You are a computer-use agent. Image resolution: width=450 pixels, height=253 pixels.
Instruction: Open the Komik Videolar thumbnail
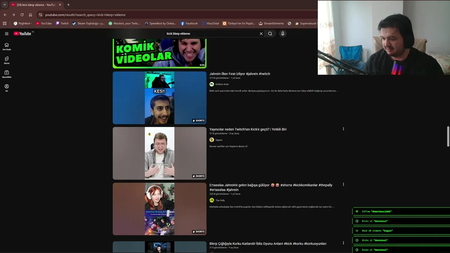point(160,53)
